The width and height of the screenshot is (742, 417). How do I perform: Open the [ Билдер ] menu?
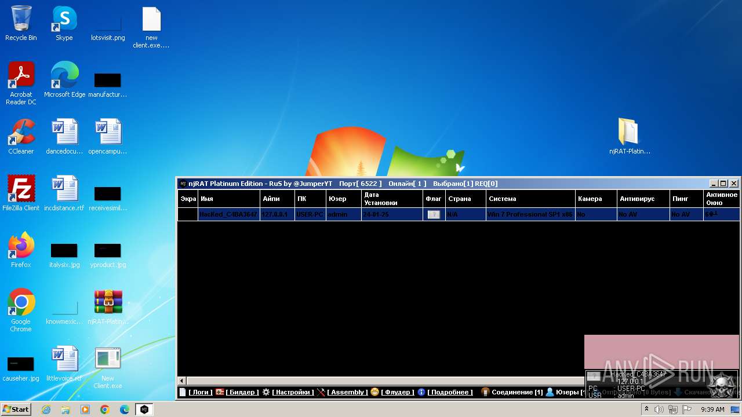pyautogui.click(x=242, y=392)
